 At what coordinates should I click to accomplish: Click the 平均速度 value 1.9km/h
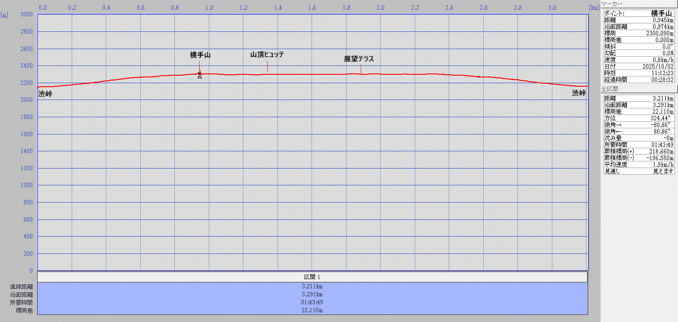tap(663, 165)
